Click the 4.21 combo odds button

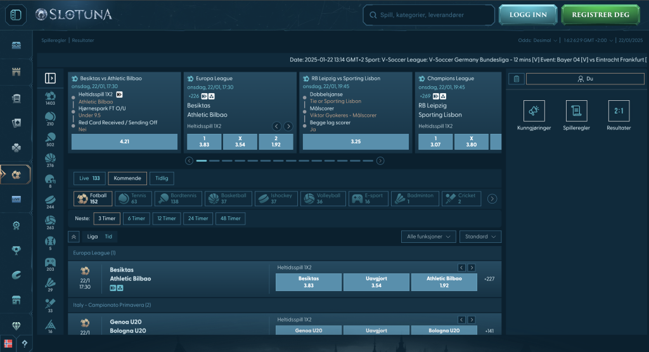click(x=125, y=141)
